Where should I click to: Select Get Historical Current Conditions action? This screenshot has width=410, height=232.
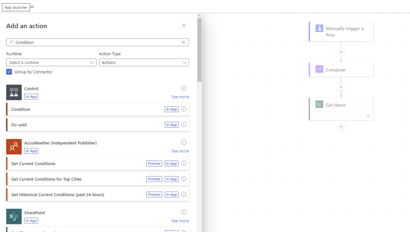pyautogui.click(x=98, y=194)
